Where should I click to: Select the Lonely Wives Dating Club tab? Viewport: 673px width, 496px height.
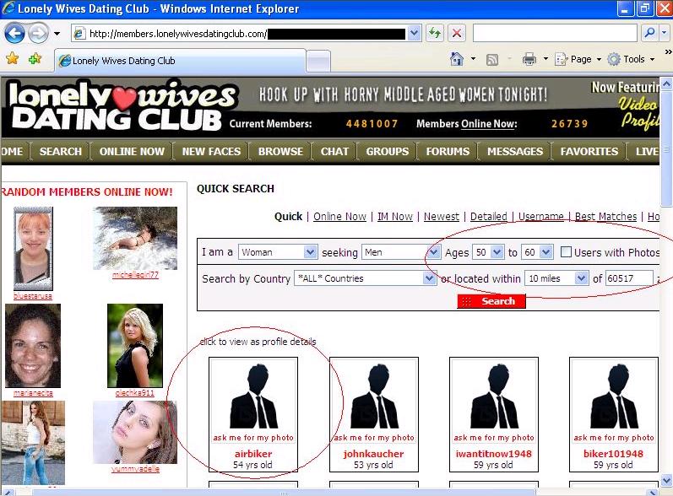pyautogui.click(x=180, y=61)
